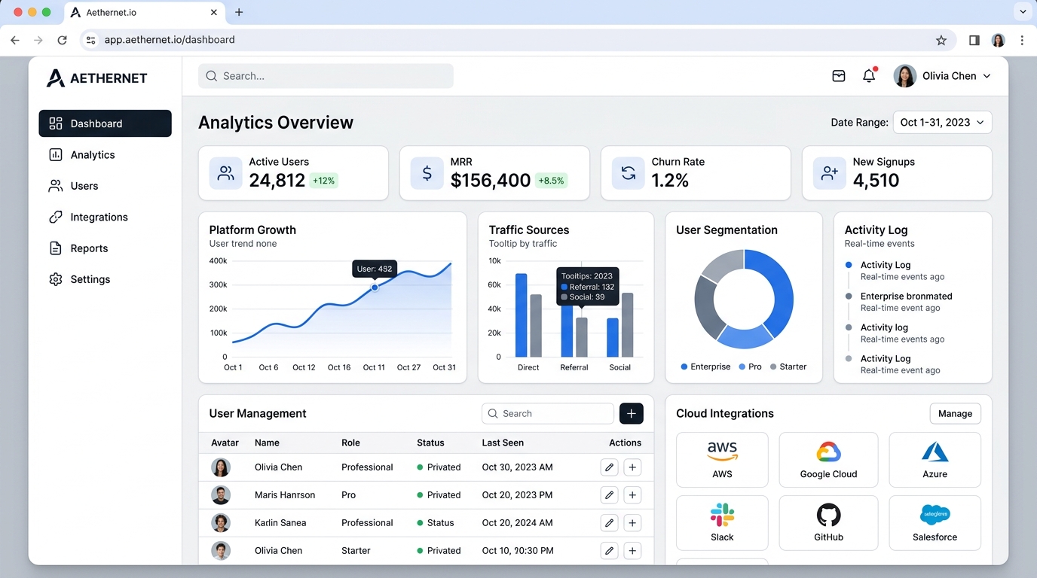The width and height of the screenshot is (1037, 578).
Task: Click the black add user plus button
Action: point(632,413)
